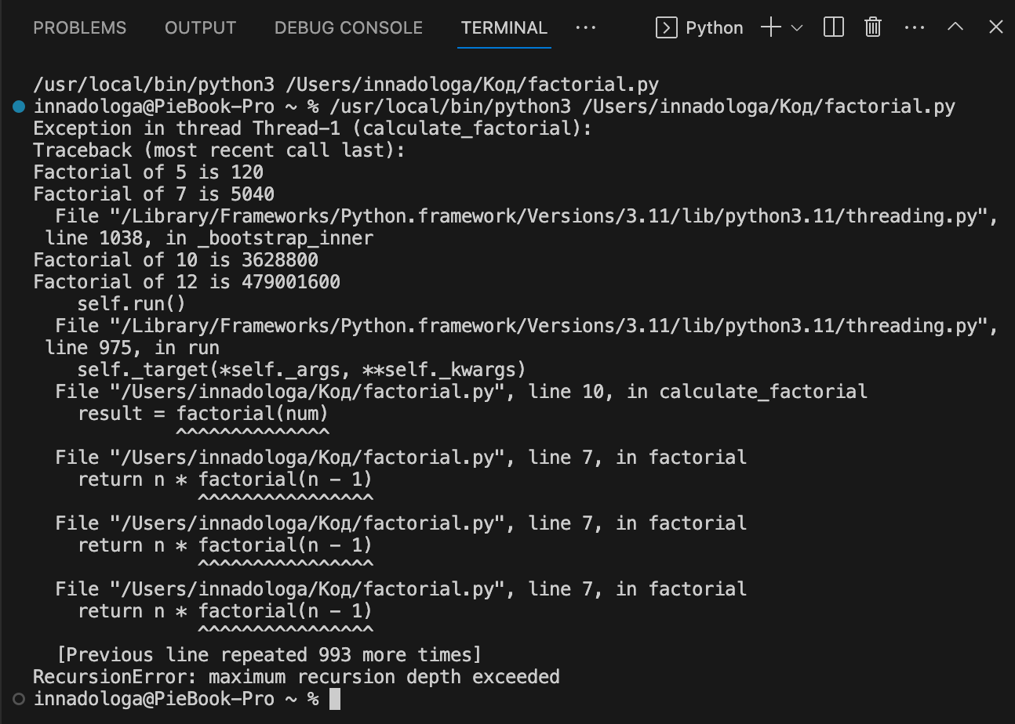Click 'self._target(*self._args, **self._kwargs)' line
The height and width of the screenshot is (724, 1015).
(x=302, y=369)
